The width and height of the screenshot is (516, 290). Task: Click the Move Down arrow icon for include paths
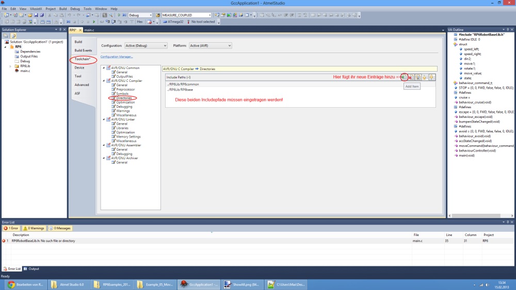[431, 77]
